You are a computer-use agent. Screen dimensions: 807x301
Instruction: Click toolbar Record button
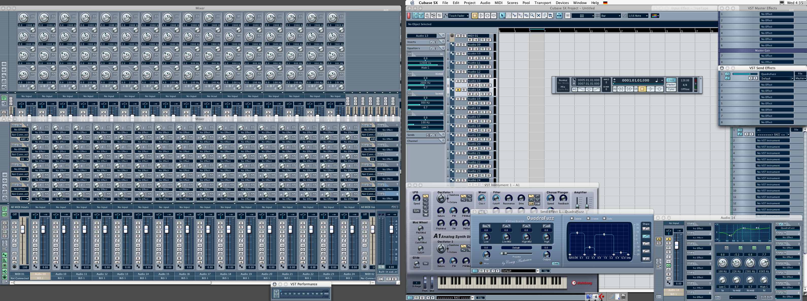tap(487, 16)
